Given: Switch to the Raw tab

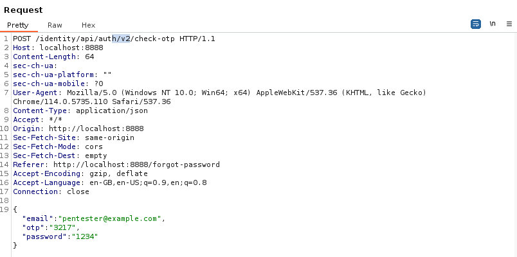Looking at the screenshot, I should pyautogui.click(x=55, y=25).
